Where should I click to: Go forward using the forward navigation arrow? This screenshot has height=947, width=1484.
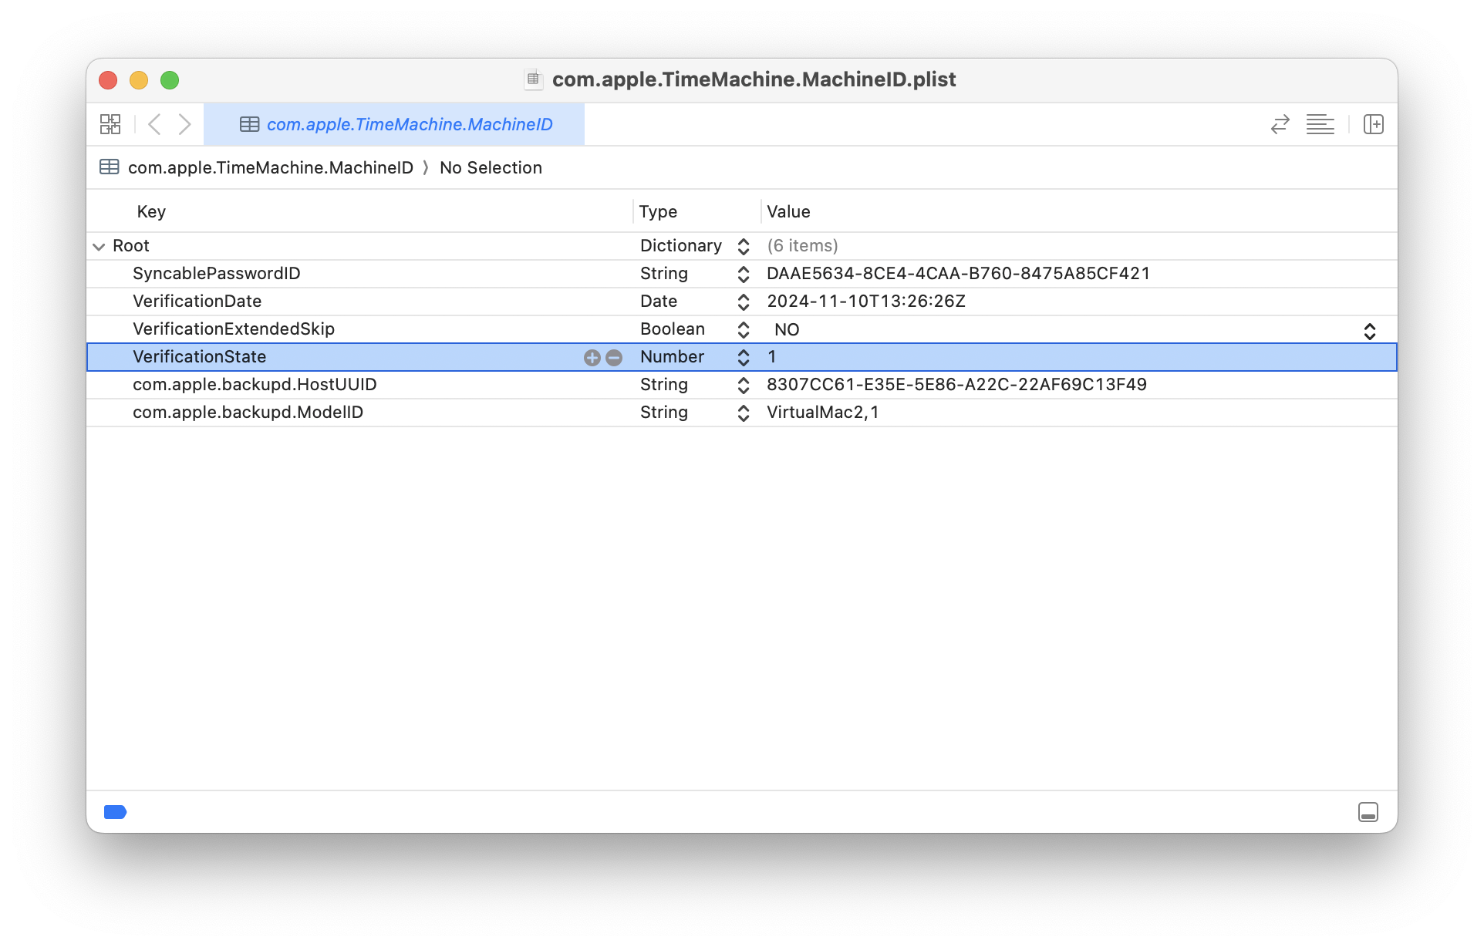point(184,123)
